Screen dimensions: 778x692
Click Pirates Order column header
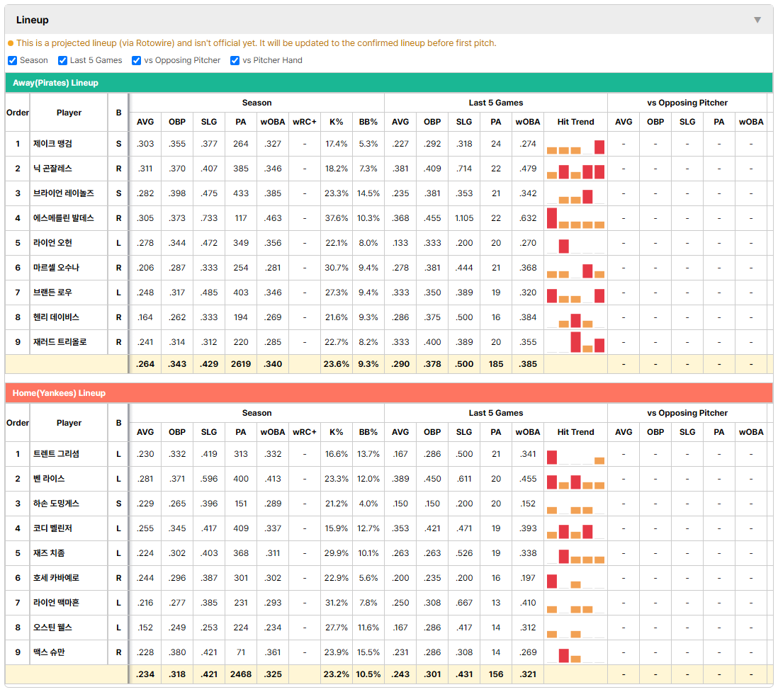18,113
